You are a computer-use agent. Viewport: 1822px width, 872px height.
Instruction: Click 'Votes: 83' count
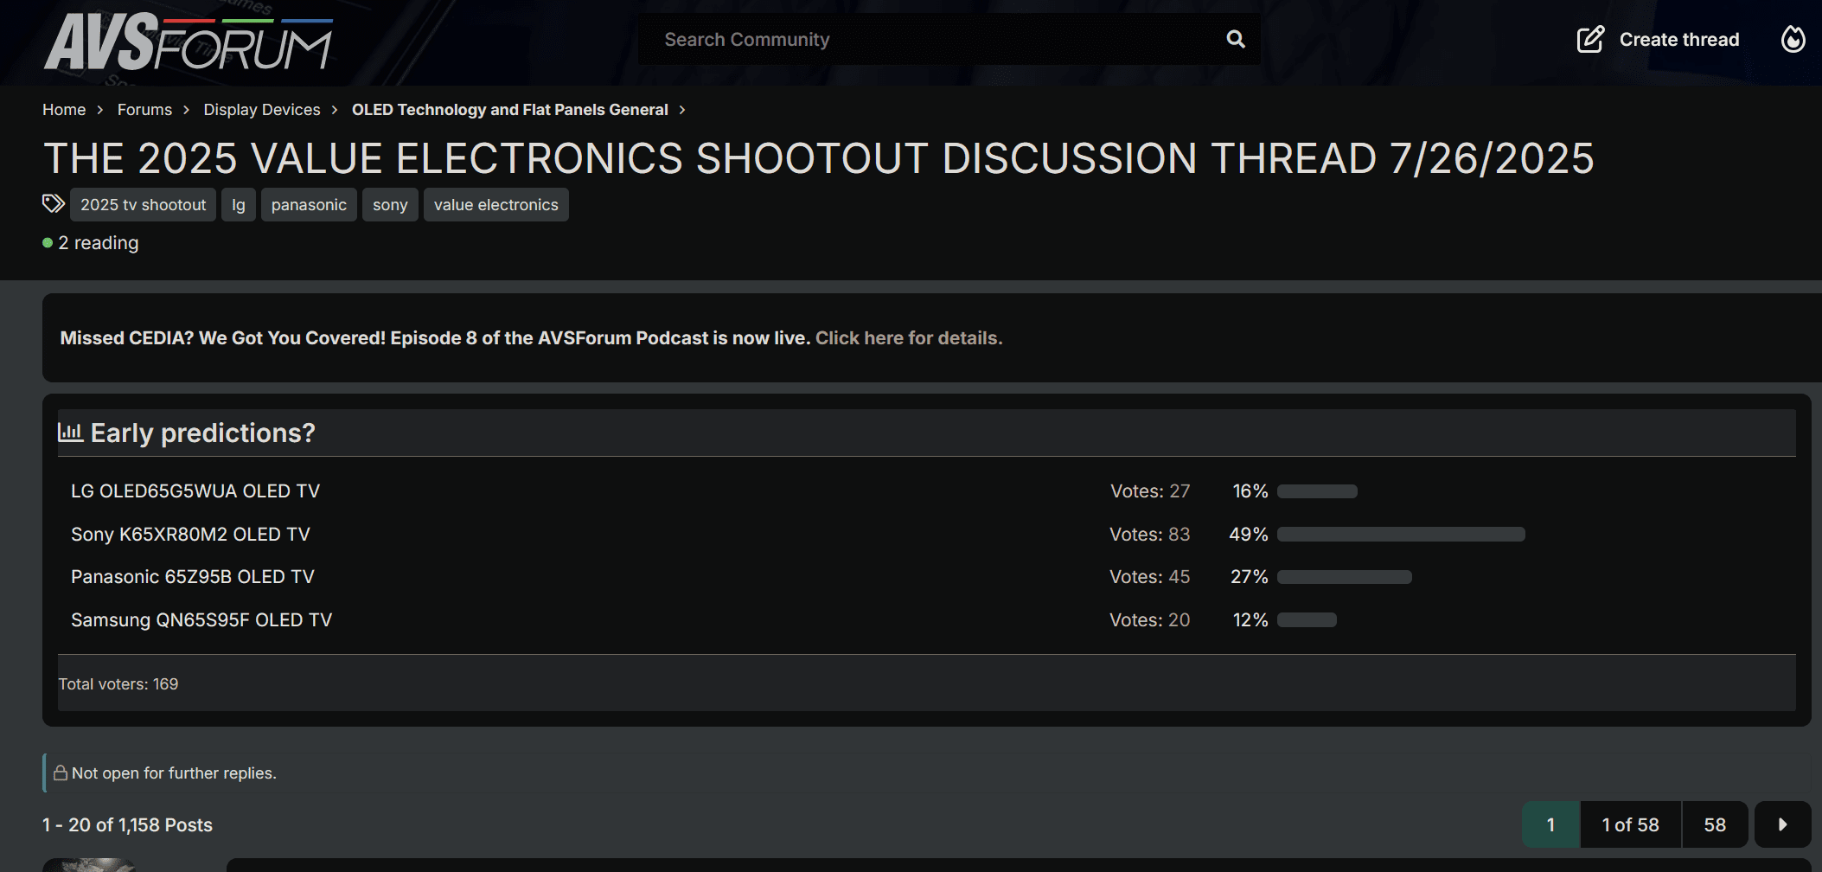point(1150,535)
